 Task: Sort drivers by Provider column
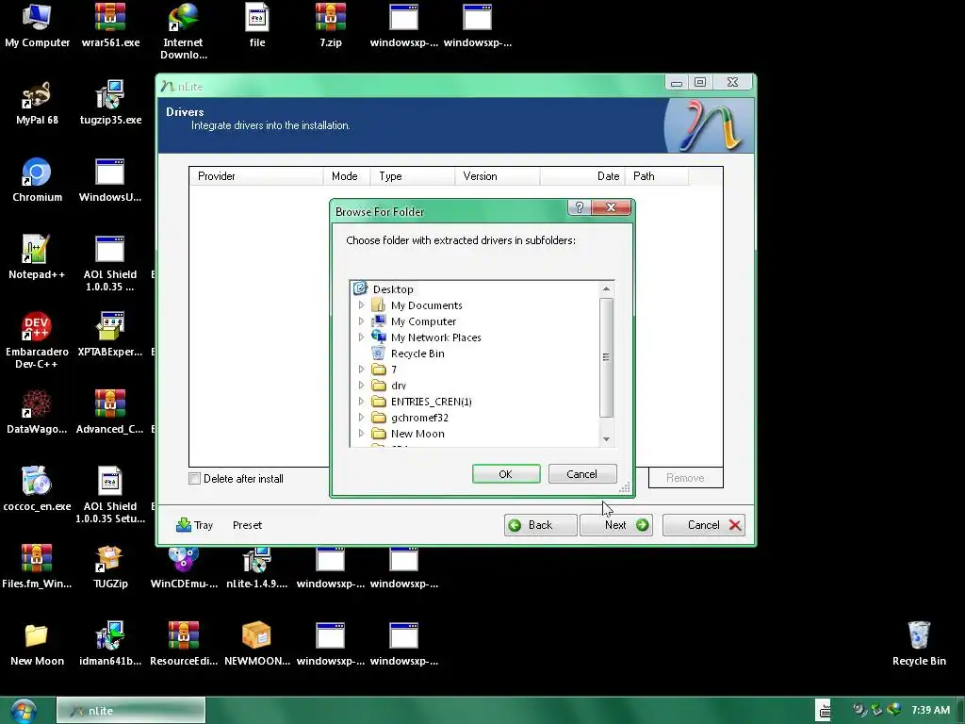[x=256, y=176]
